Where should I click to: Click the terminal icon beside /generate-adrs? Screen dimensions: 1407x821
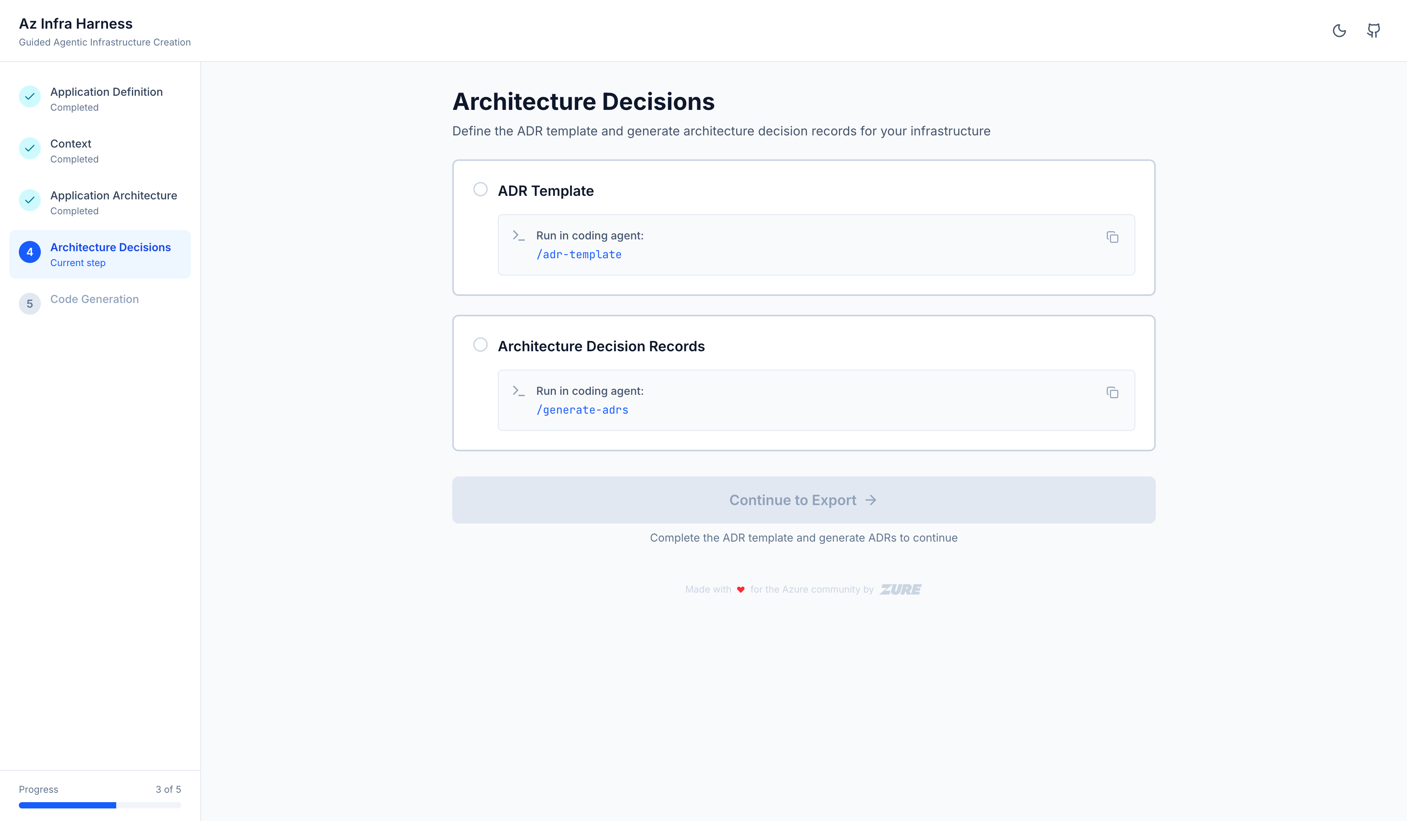point(518,391)
